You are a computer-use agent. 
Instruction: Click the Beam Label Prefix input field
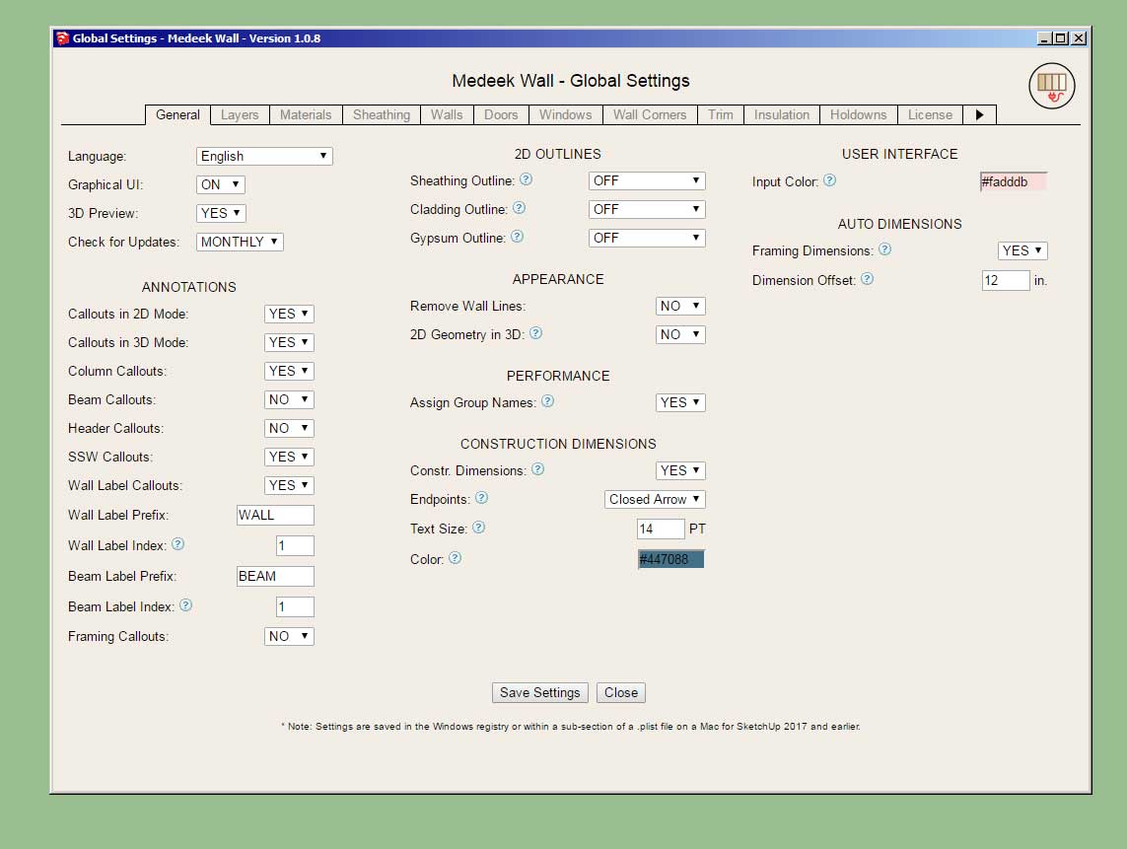[275, 577]
